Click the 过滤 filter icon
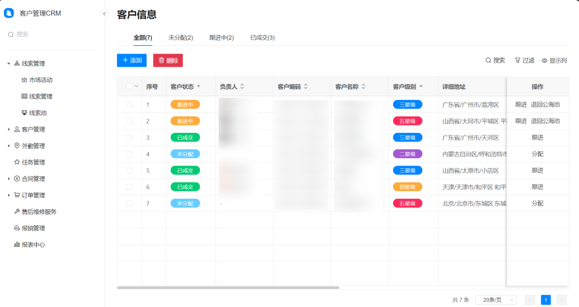Screen dimensions: 579x307 click(x=518, y=61)
